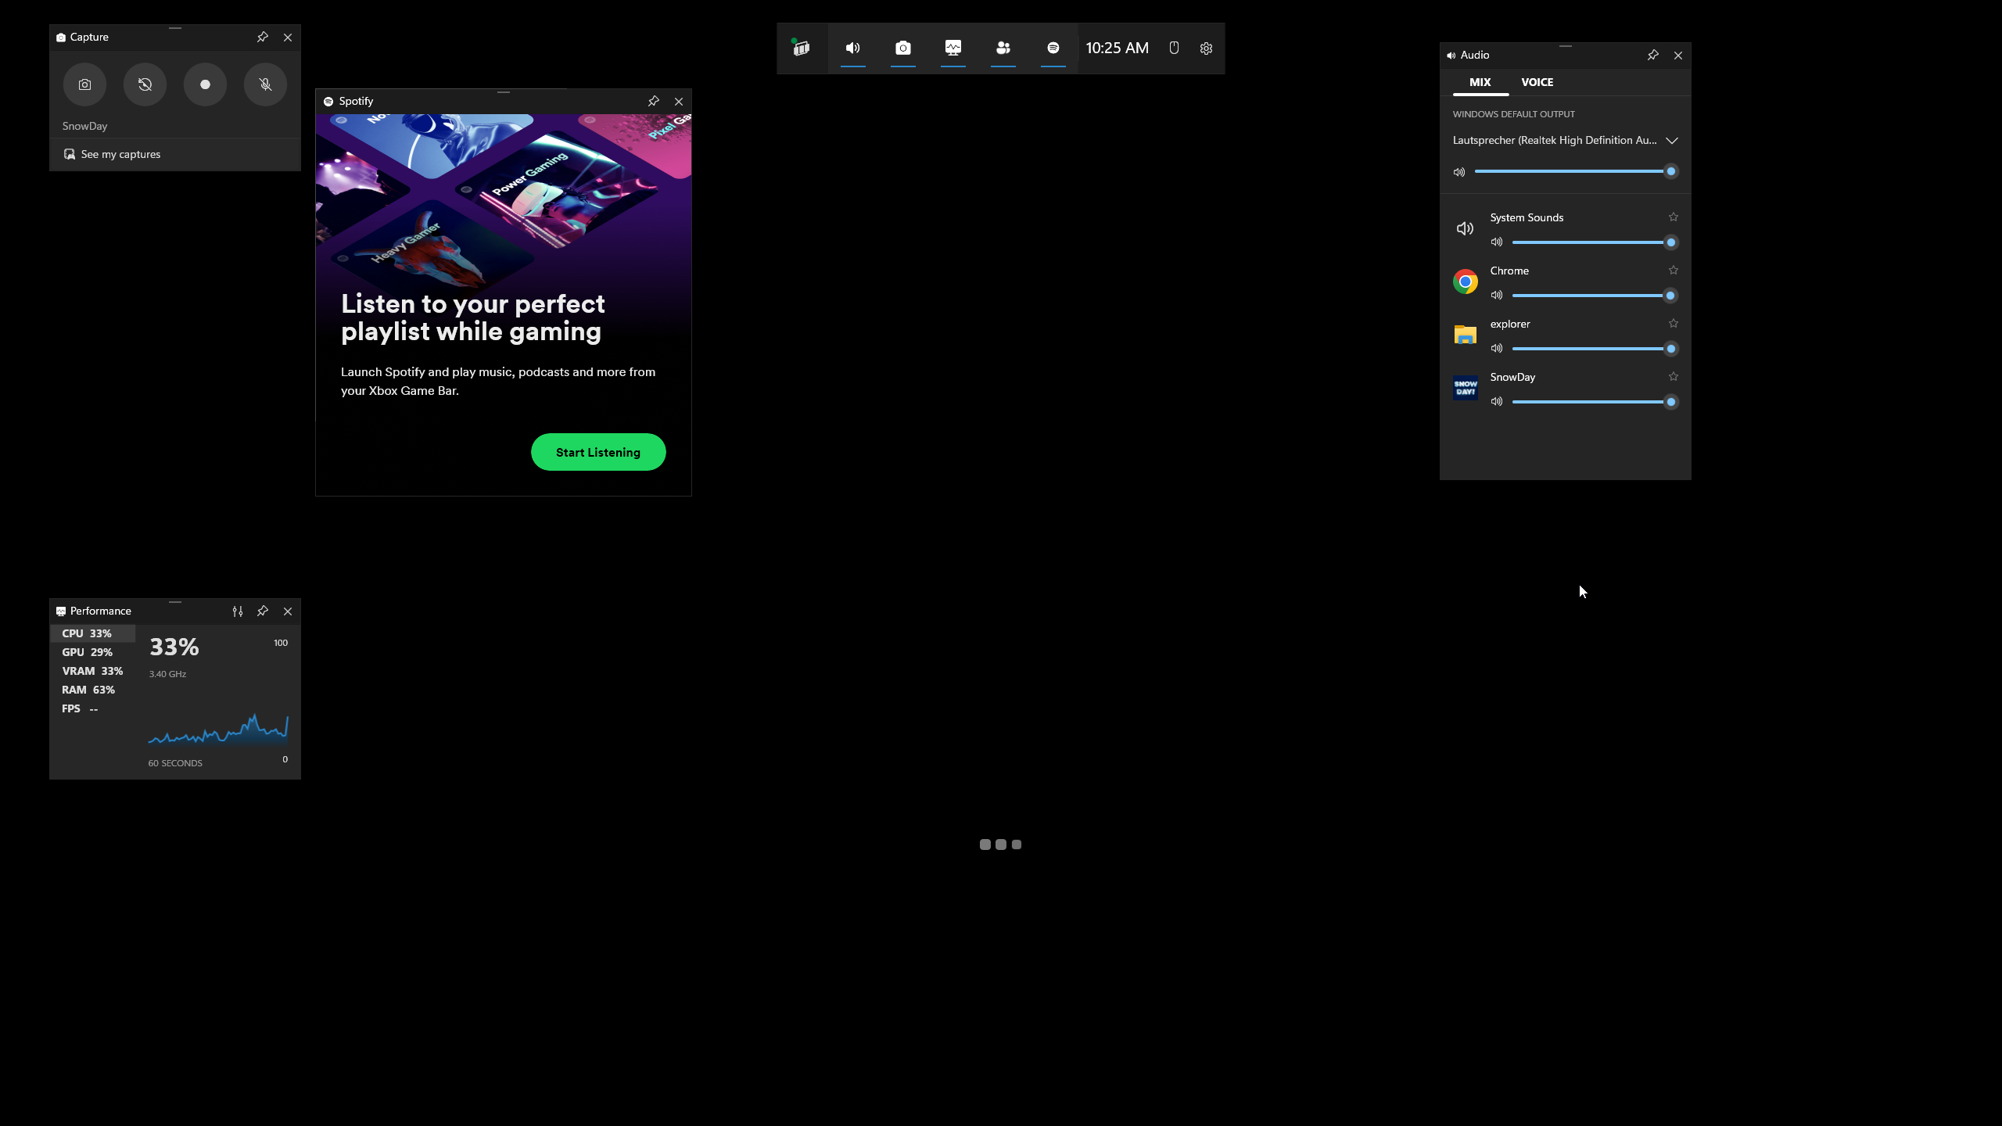Favorite Chrome with star icon
This screenshot has width=2002, height=1126.
tap(1674, 270)
